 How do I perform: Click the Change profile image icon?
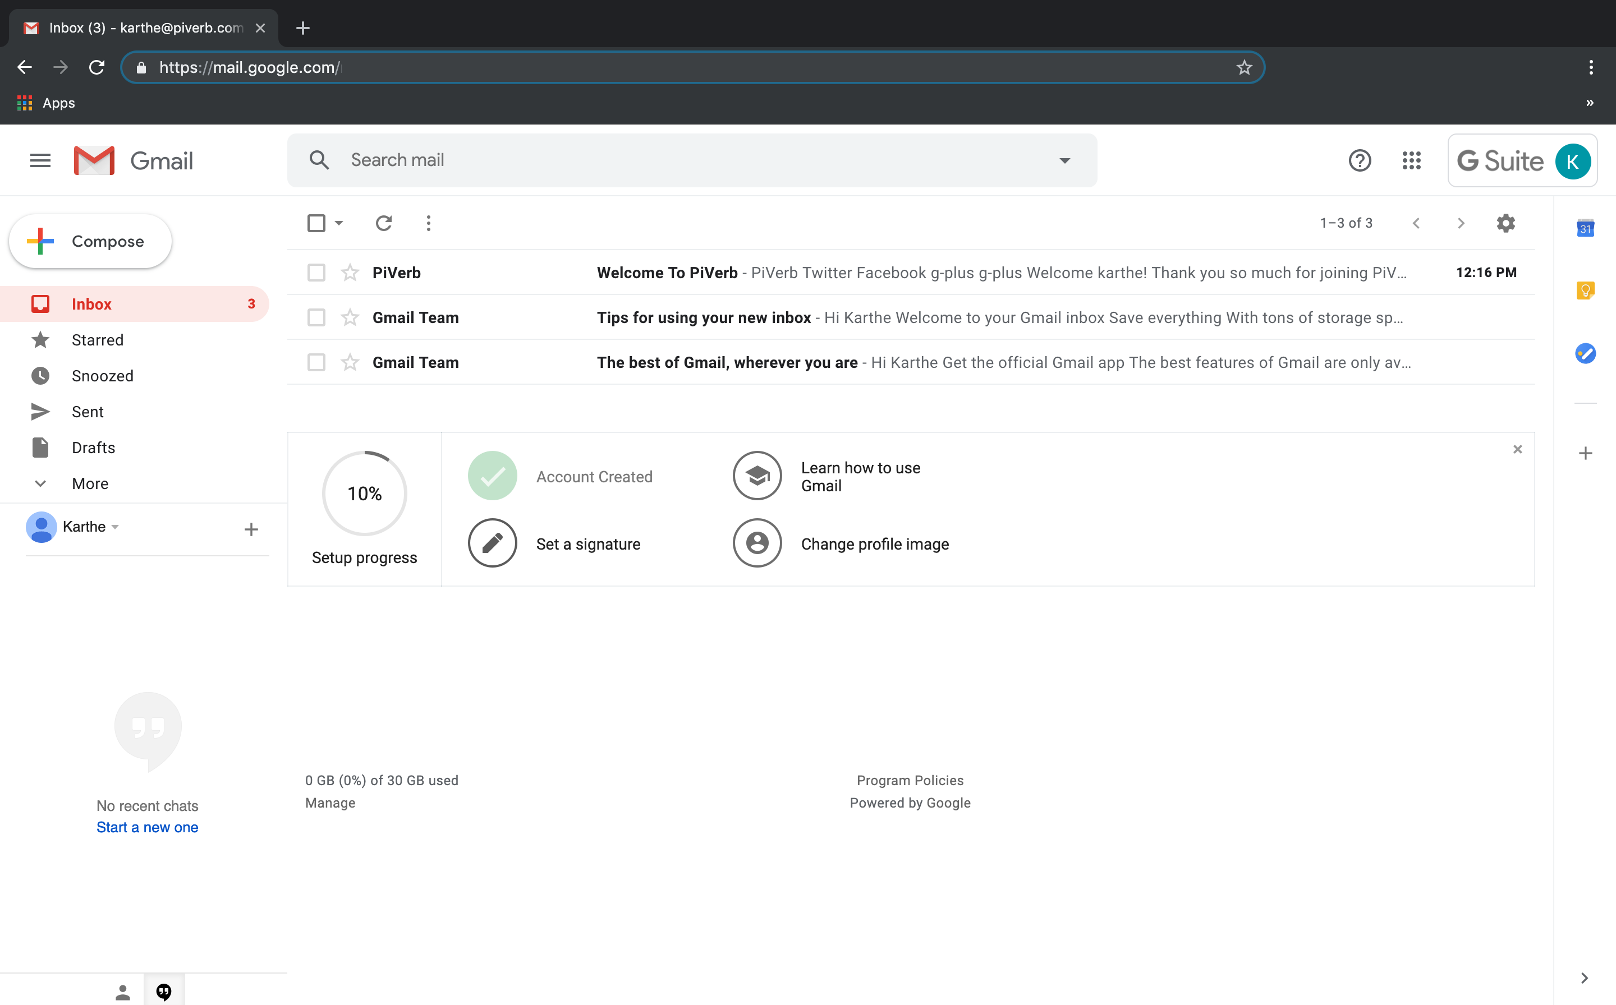(757, 543)
